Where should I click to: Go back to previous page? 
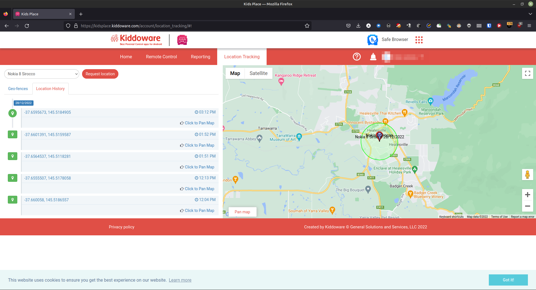[x=7, y=26]
